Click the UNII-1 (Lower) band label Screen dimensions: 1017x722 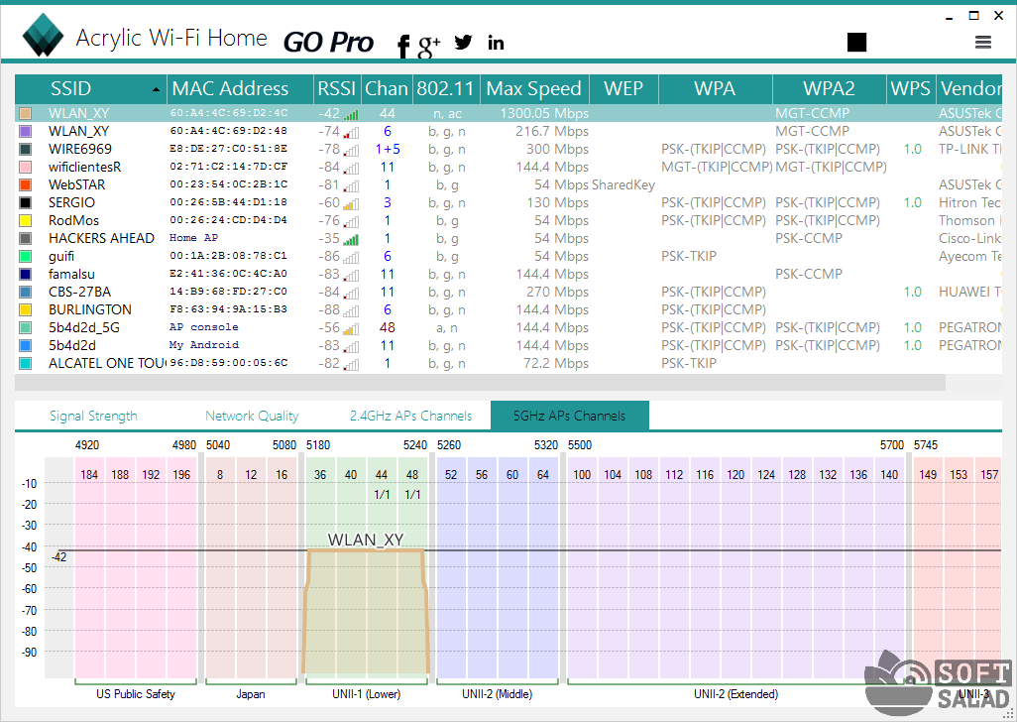[367, 694]
